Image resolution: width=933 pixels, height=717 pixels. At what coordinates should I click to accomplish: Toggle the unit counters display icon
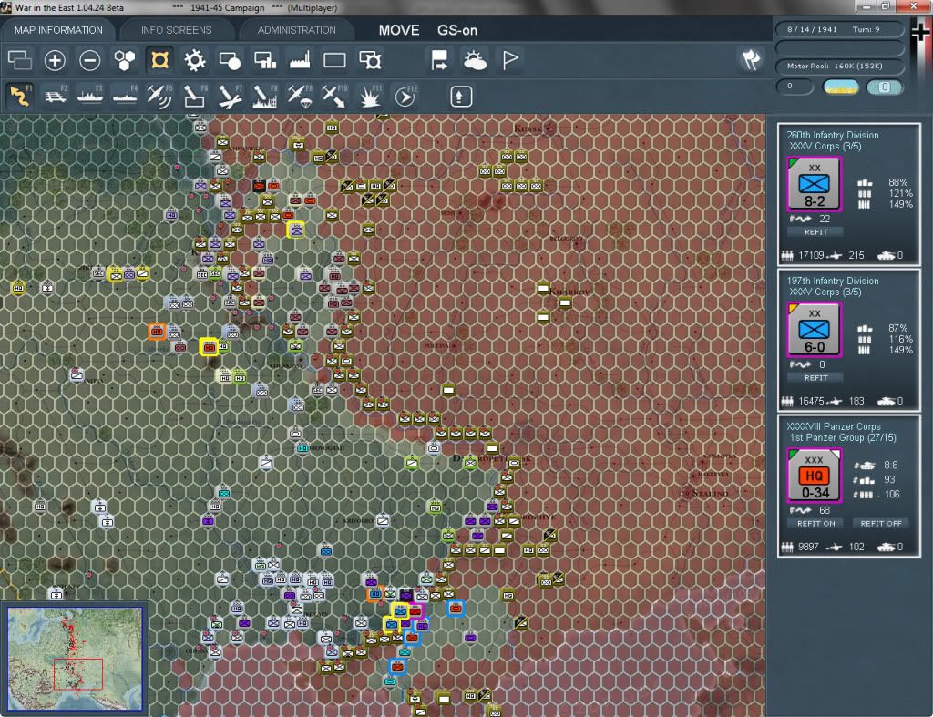[20, 60]
